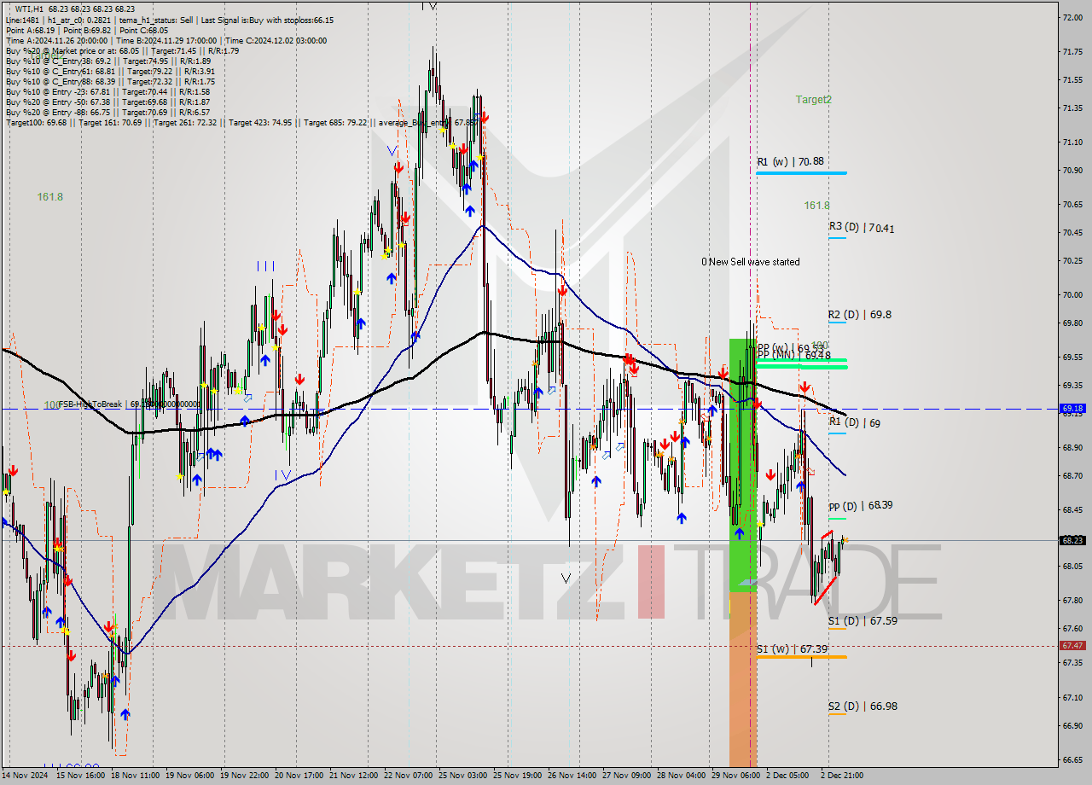Click the 71.35 price axis value
Viewport: 1092px width, 785px height.
pyautogui.click(x=1072, y=108)
